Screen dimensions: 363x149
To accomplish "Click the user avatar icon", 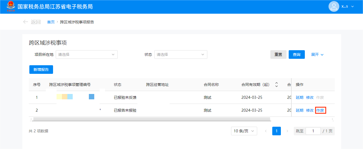I will (x=334, y=6).
